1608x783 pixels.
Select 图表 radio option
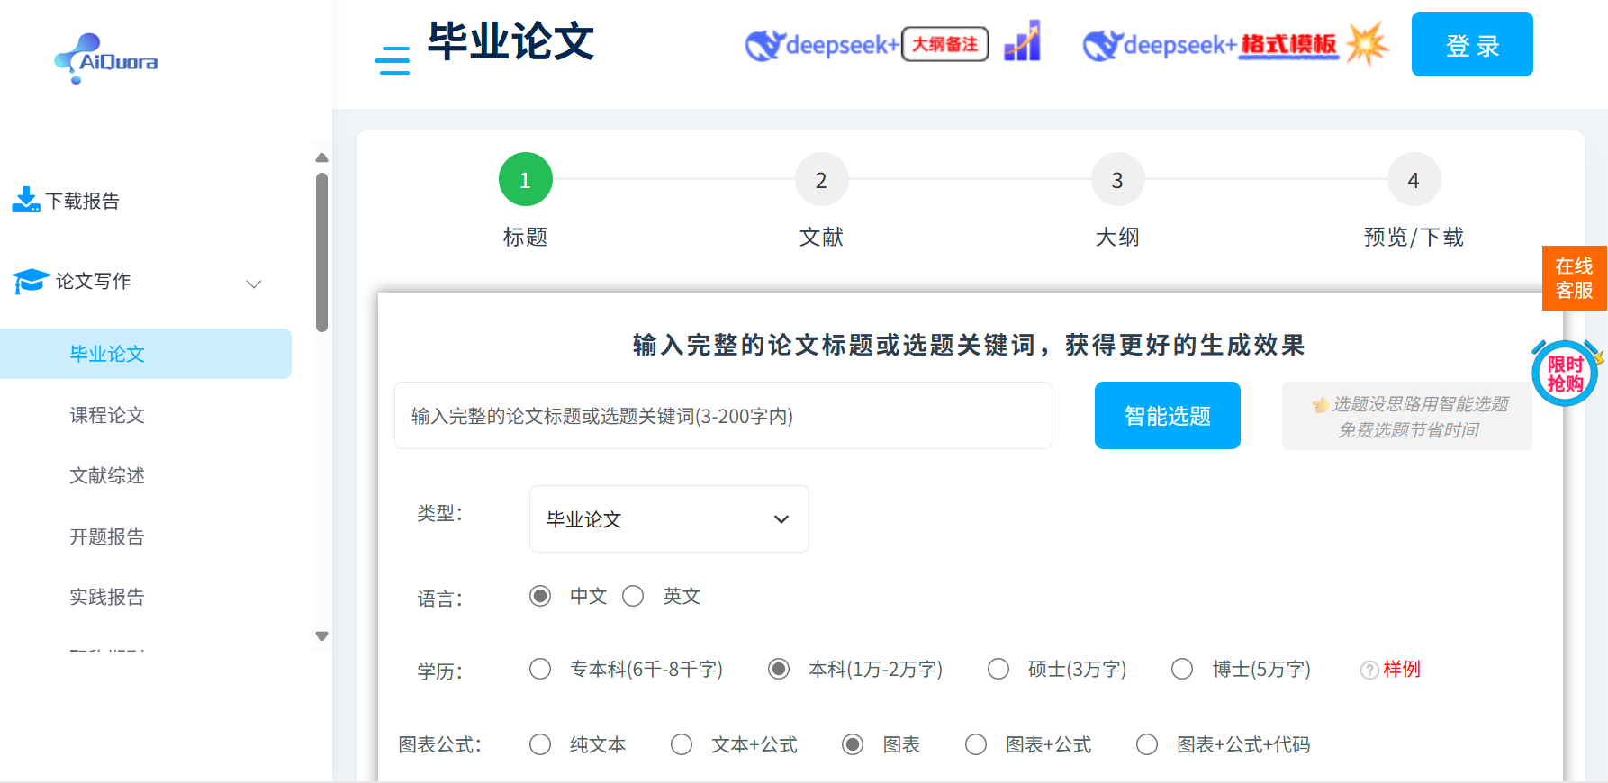click(853, 744)
